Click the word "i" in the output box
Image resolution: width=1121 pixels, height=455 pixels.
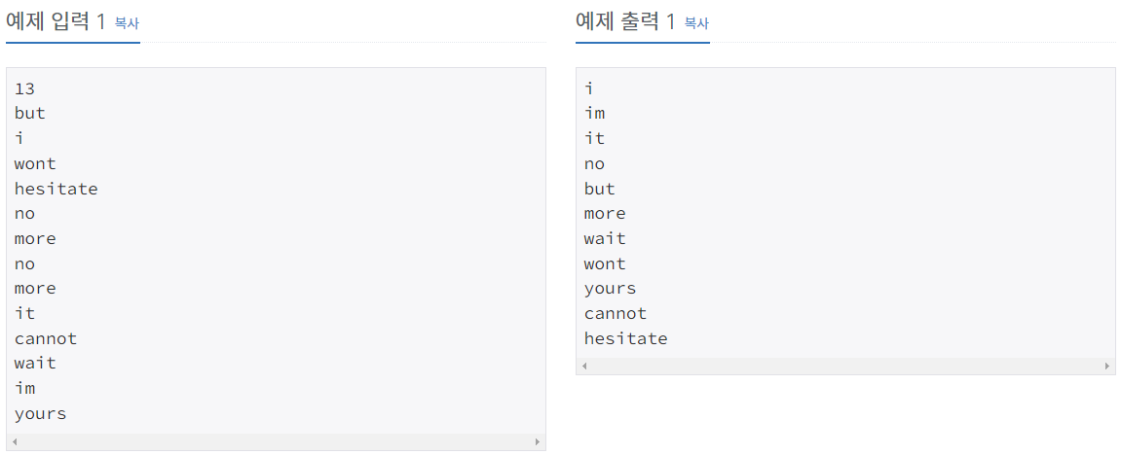pos(589,89)
